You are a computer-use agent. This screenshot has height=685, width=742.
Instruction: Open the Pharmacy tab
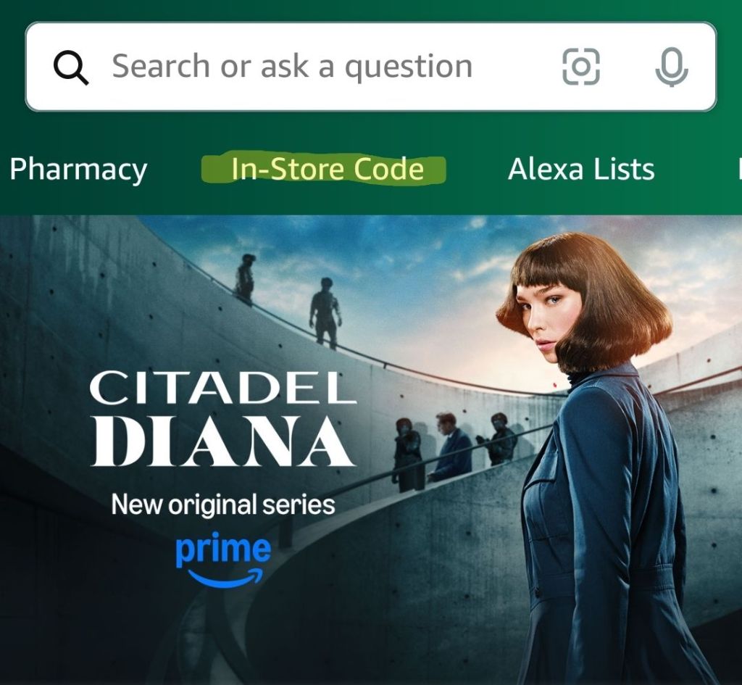(78, 170)
